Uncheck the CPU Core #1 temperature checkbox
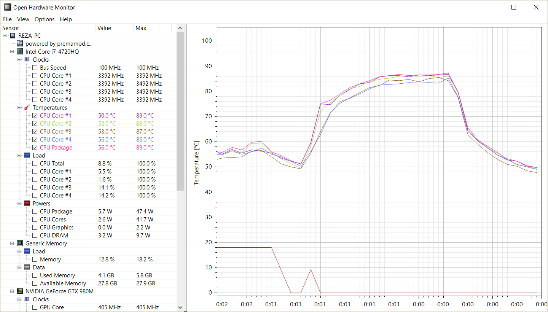The width and height of the screenshot is (548, 312). click(x=35, y=115)
